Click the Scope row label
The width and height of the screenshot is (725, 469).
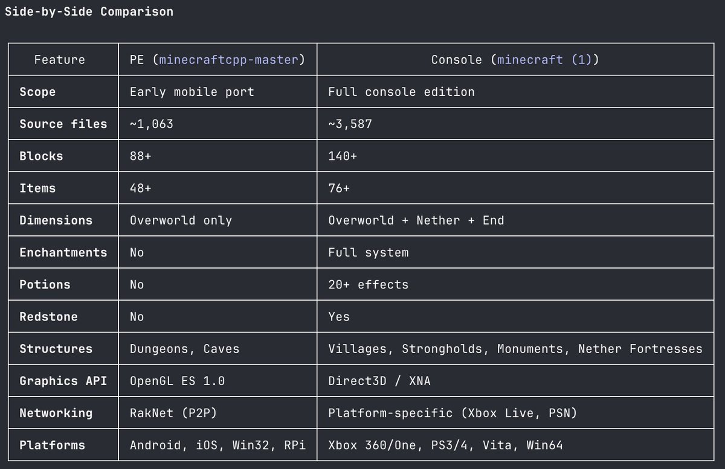pyautogui.click(x=37, y=92)
